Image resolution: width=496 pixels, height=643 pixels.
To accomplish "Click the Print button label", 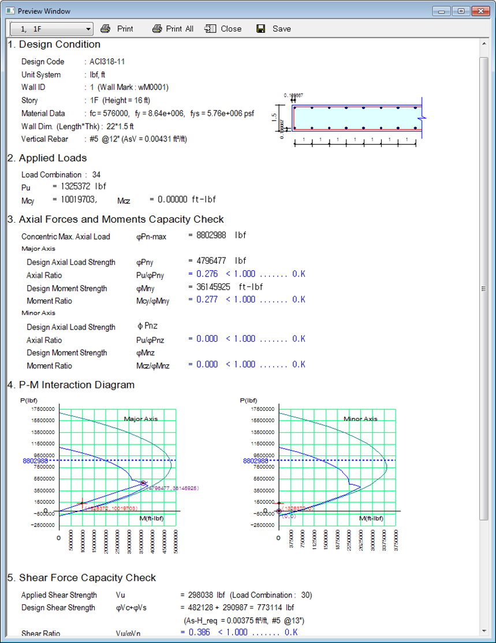I will click(125, 29).
